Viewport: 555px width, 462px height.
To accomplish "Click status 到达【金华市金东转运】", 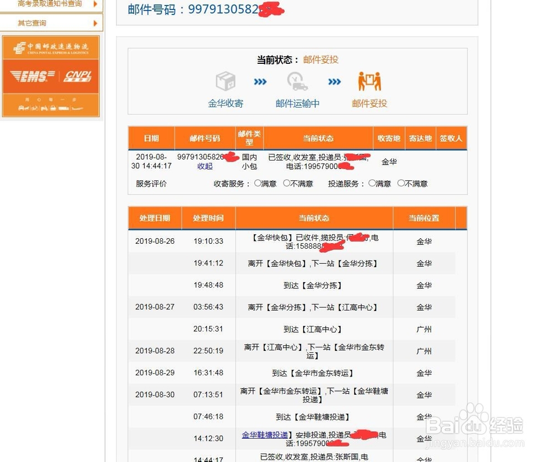I will pos(313,373).
